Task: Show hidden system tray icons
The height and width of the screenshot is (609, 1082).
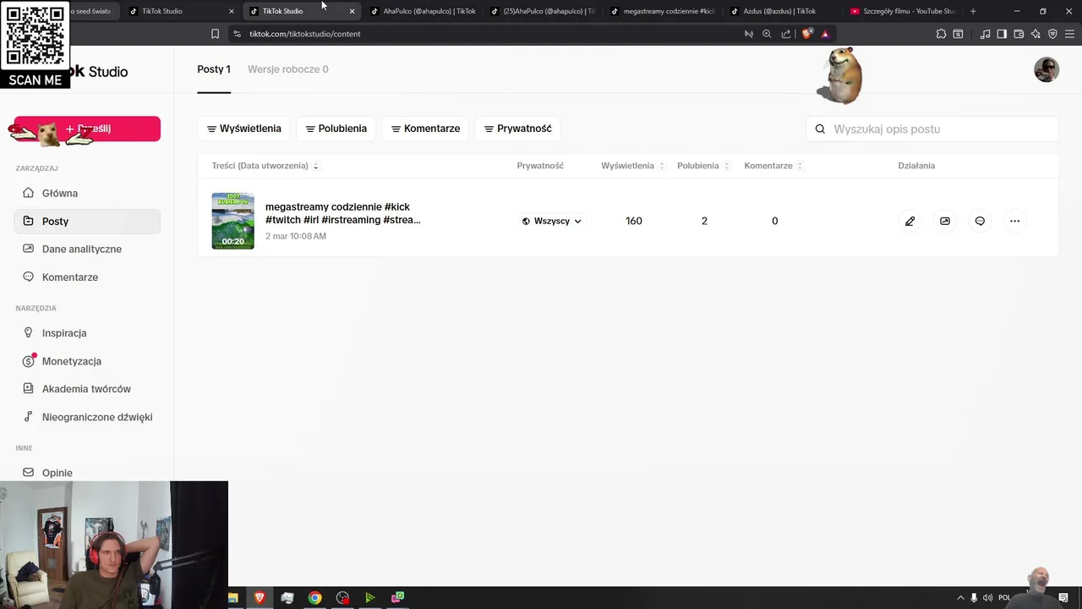Action: 959,598
